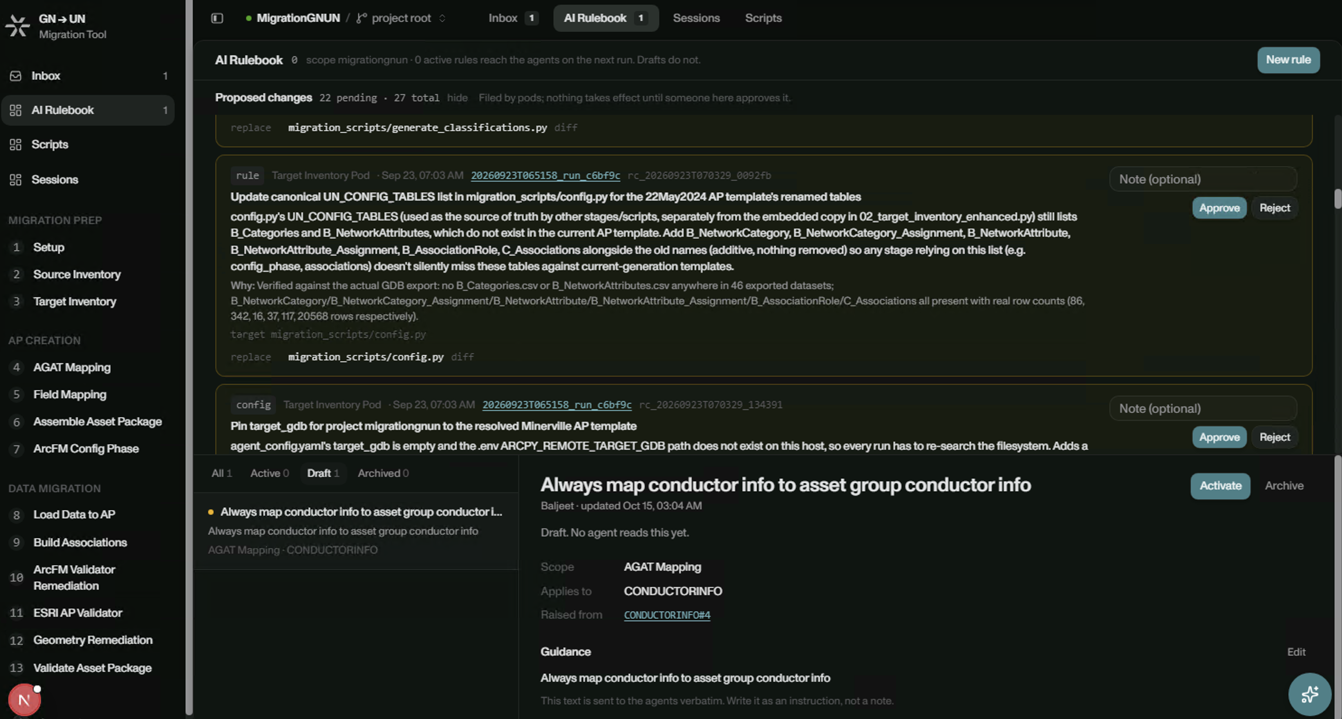Open step 2 Source Inventory
The width and height of the screenshot is (1342, 719).
(x=76, y=274)
